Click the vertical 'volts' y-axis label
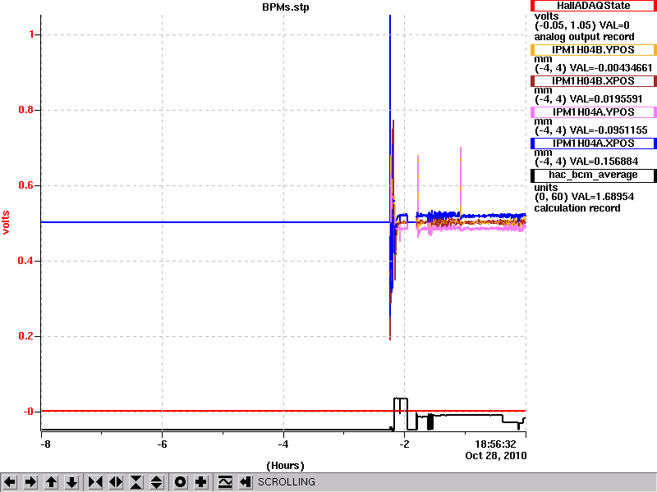The width and height of the screenshot is (657, 492). pyautogui.click(x=6, y=222)
